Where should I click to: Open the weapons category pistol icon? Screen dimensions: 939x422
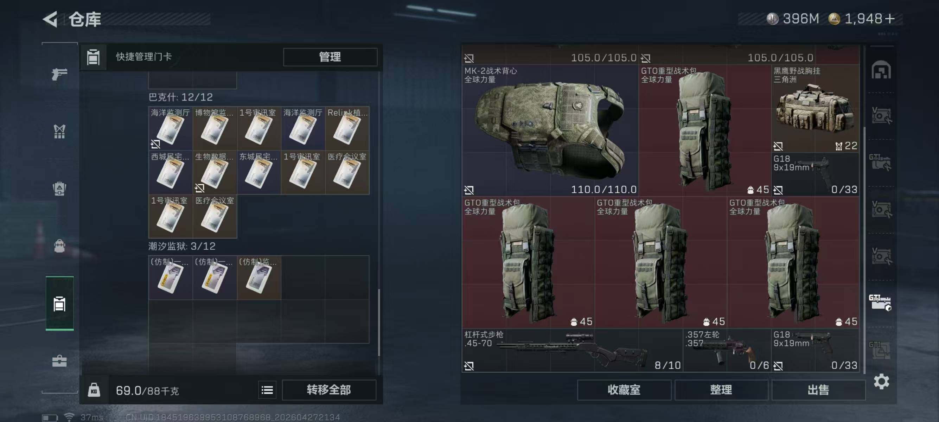[59, 74]
